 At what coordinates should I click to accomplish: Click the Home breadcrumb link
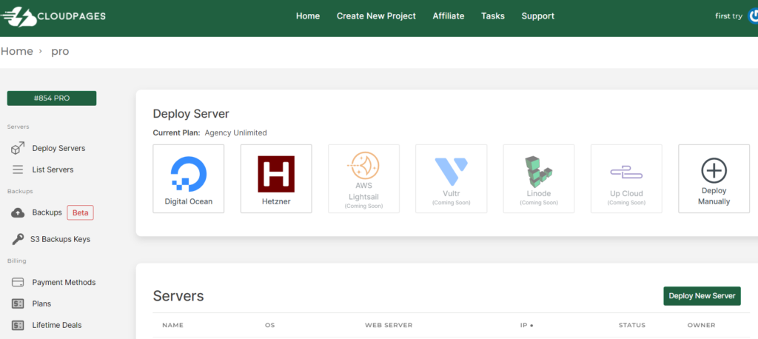tap(17, 51)
